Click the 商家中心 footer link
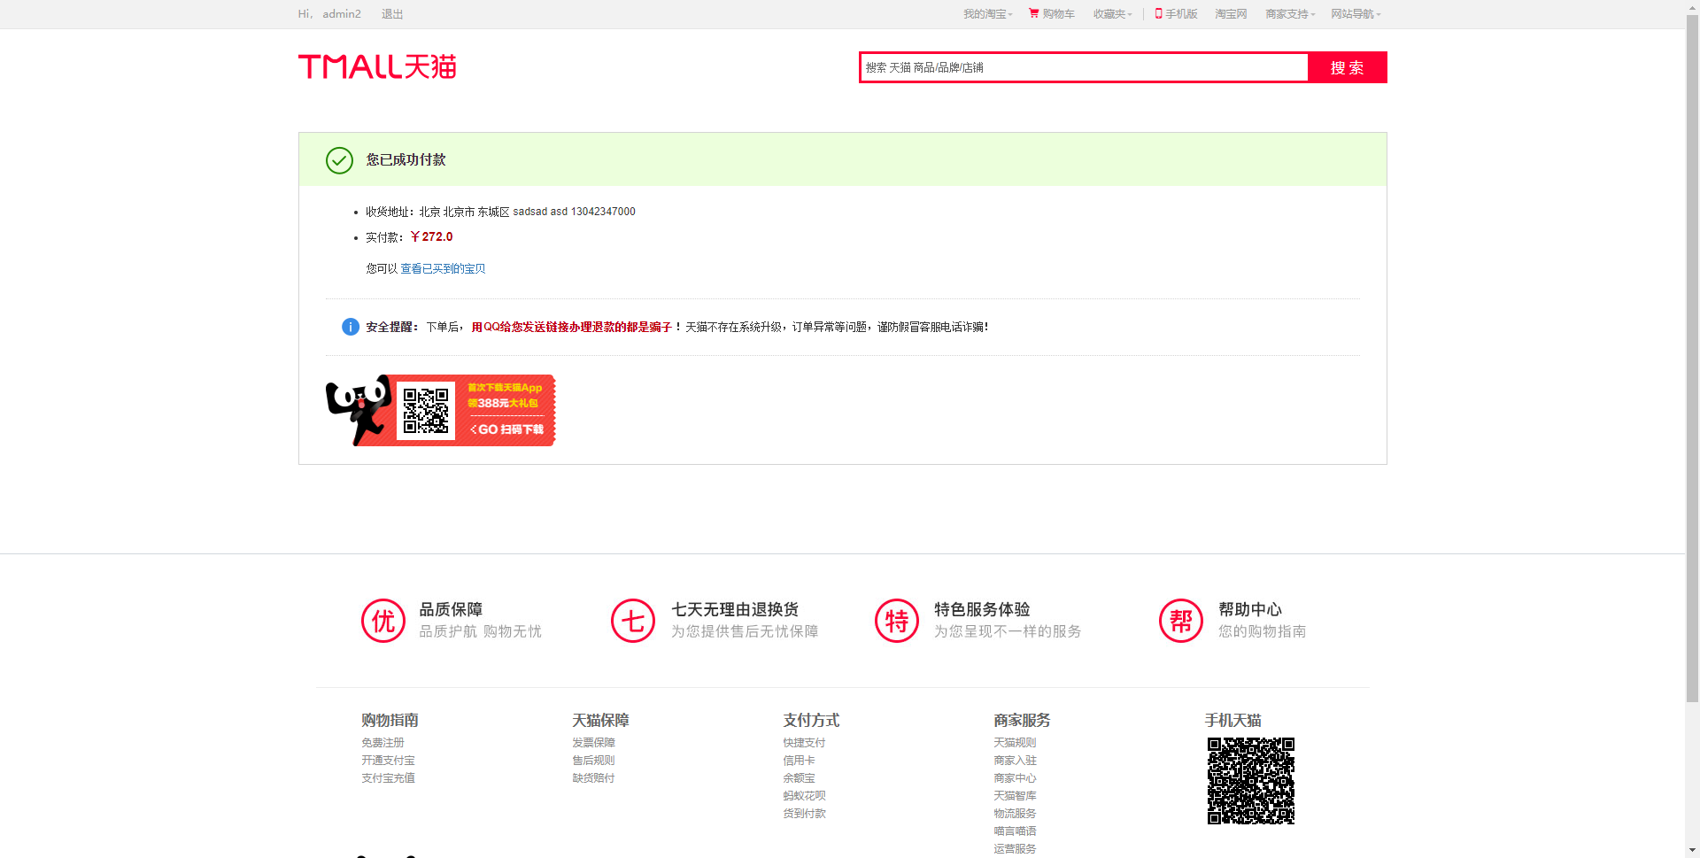 [x=1015, y=778]
